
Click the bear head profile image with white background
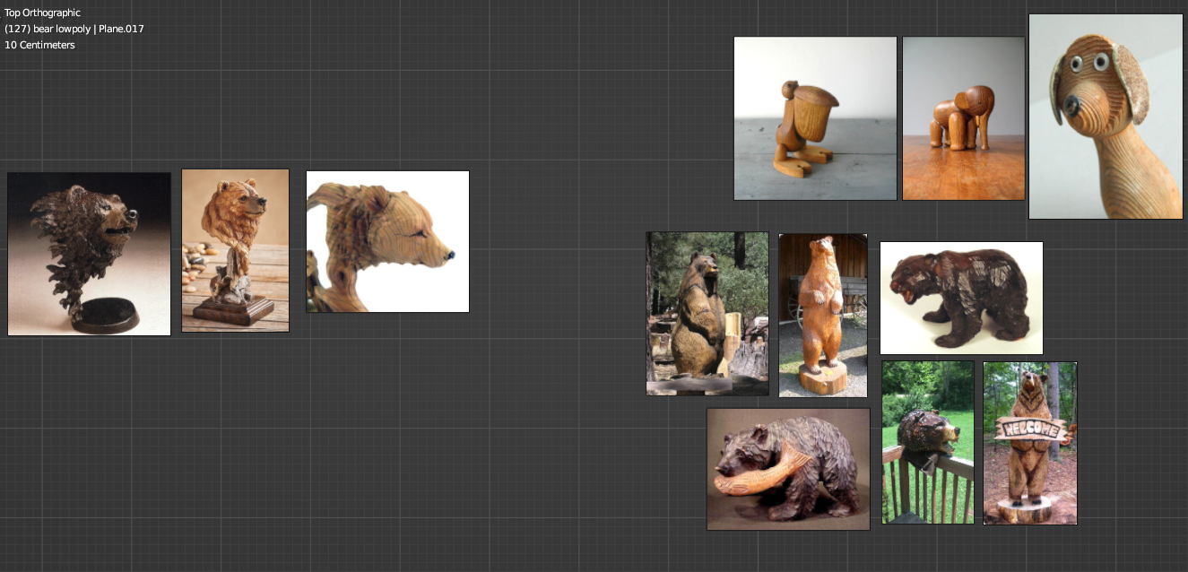tap(387, 241)
